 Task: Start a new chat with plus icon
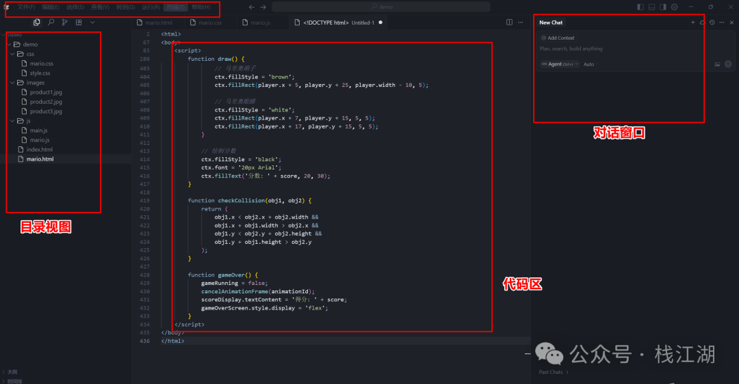692,22
